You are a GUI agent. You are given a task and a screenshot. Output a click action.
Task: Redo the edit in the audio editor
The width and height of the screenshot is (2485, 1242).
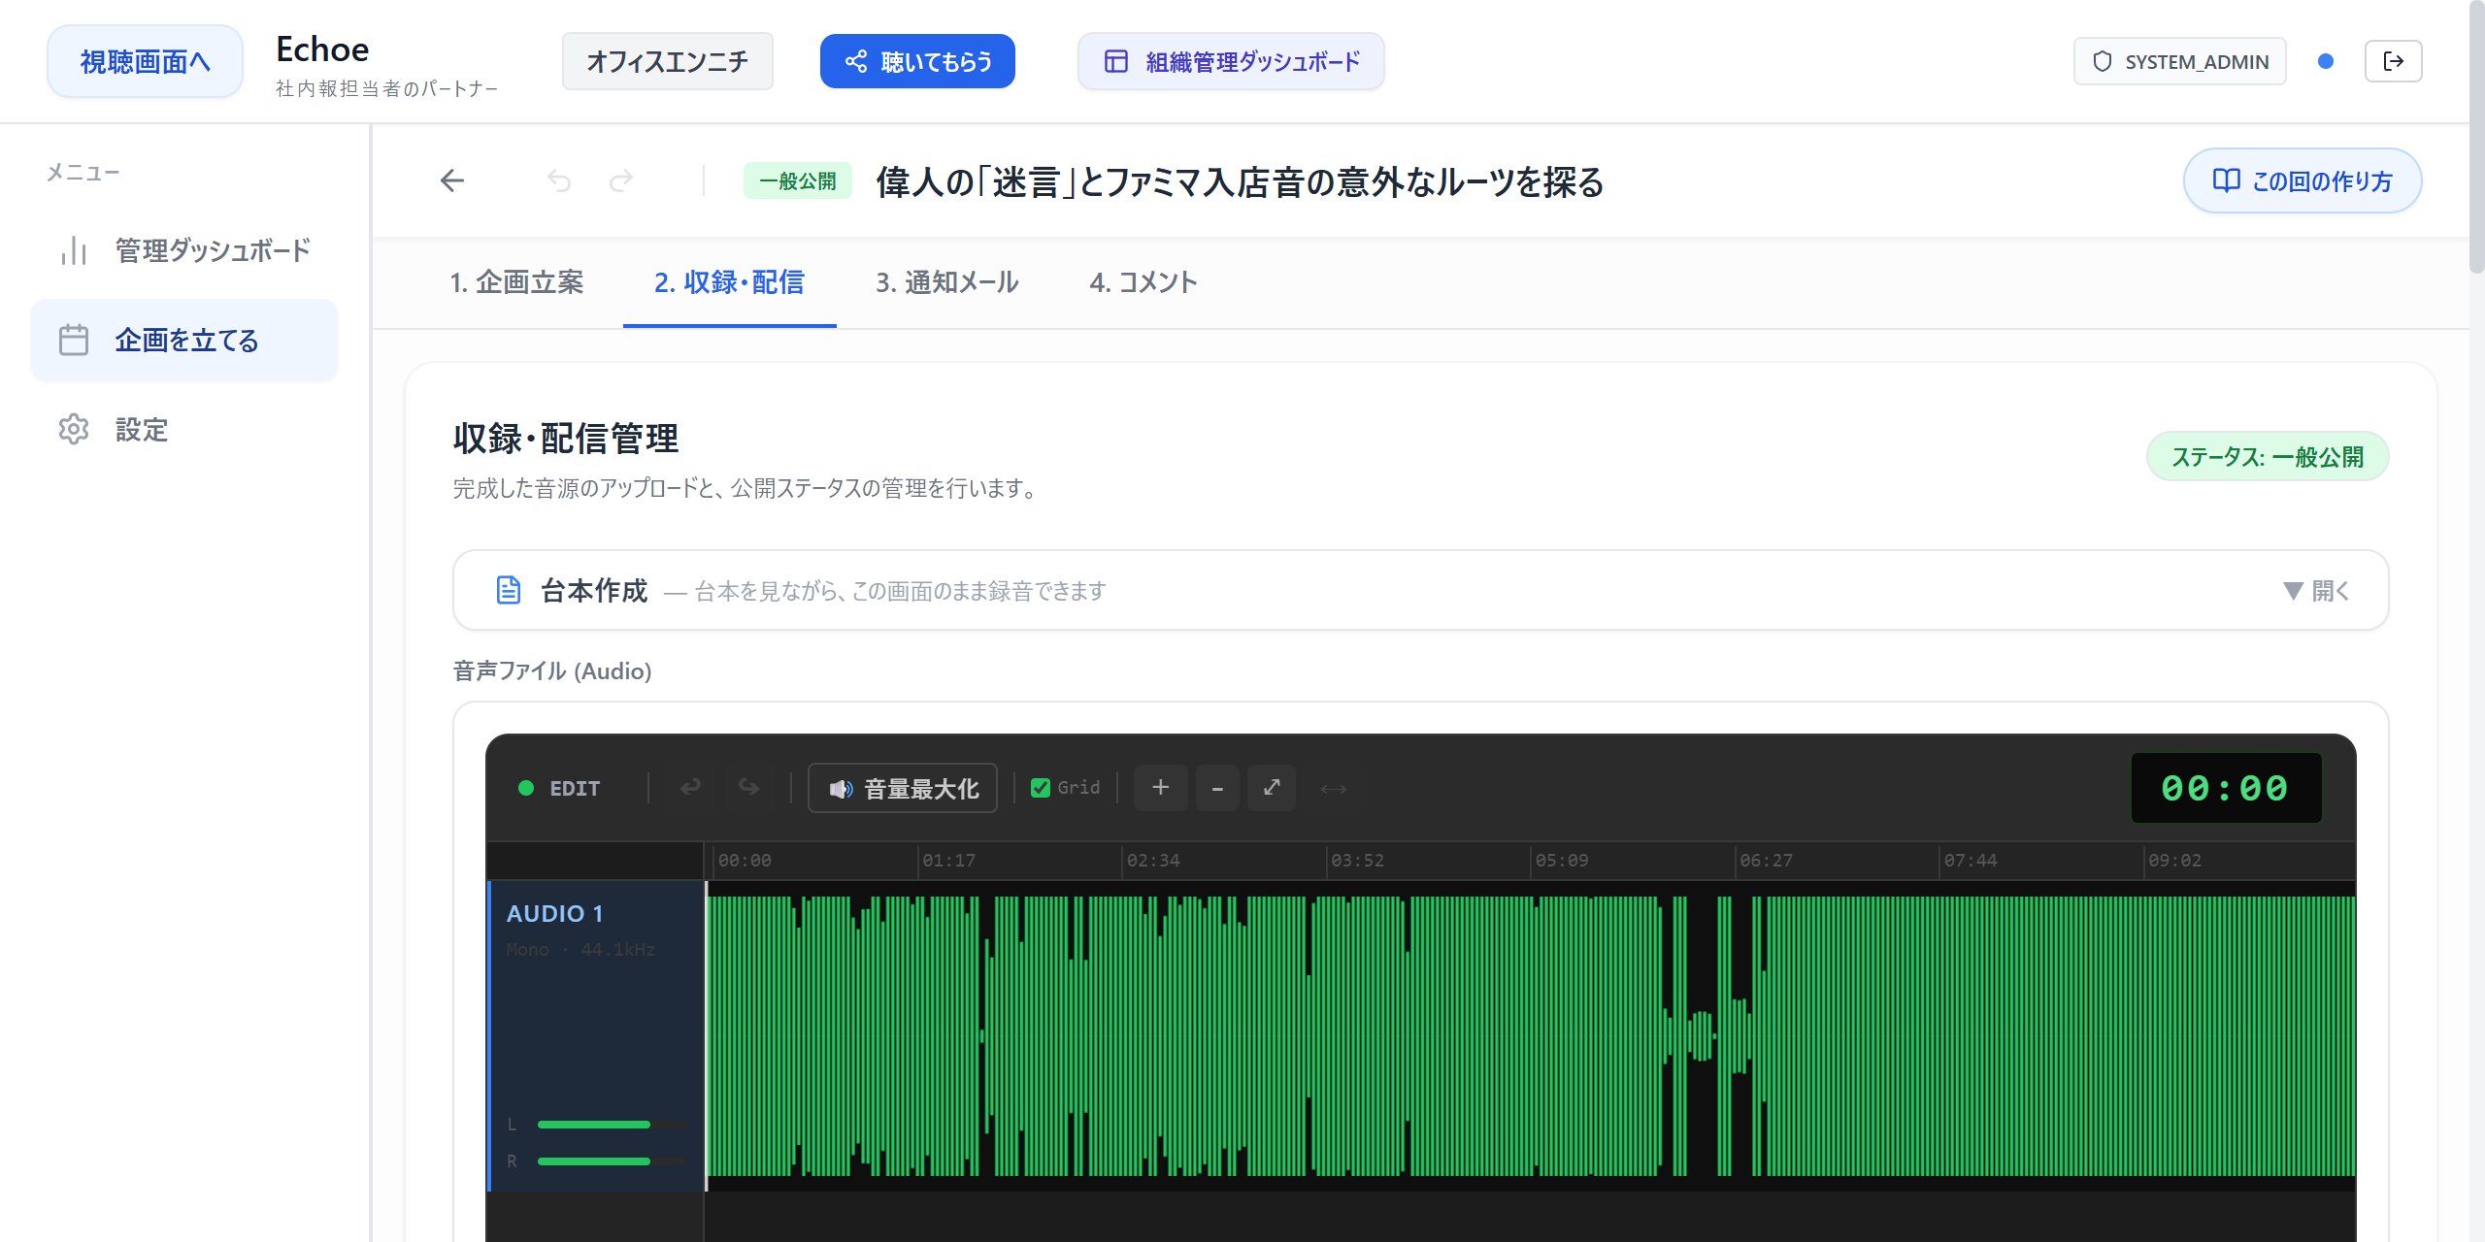click(x=748, y=787)
